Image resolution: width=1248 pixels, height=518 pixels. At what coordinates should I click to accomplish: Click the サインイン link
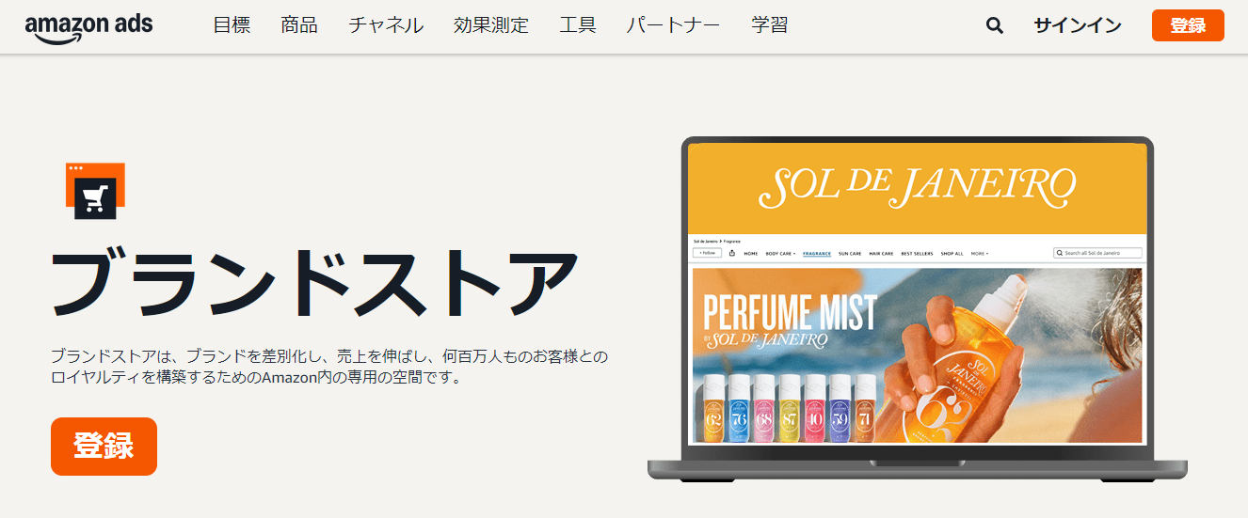click(1078, 26)
